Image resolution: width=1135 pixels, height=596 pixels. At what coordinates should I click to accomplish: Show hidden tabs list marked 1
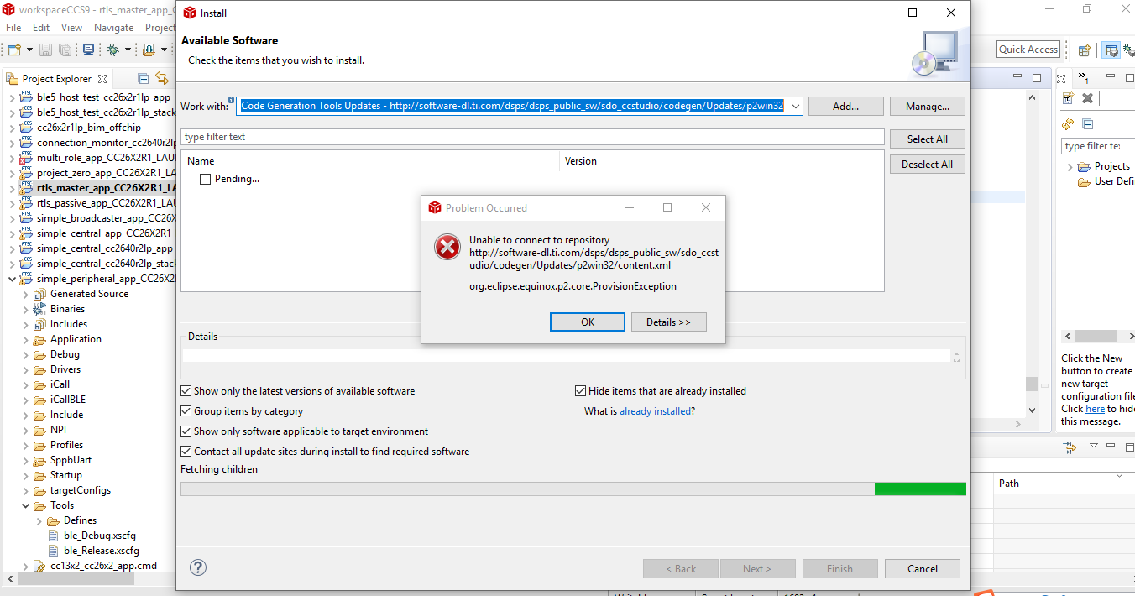pos(1084,78)
